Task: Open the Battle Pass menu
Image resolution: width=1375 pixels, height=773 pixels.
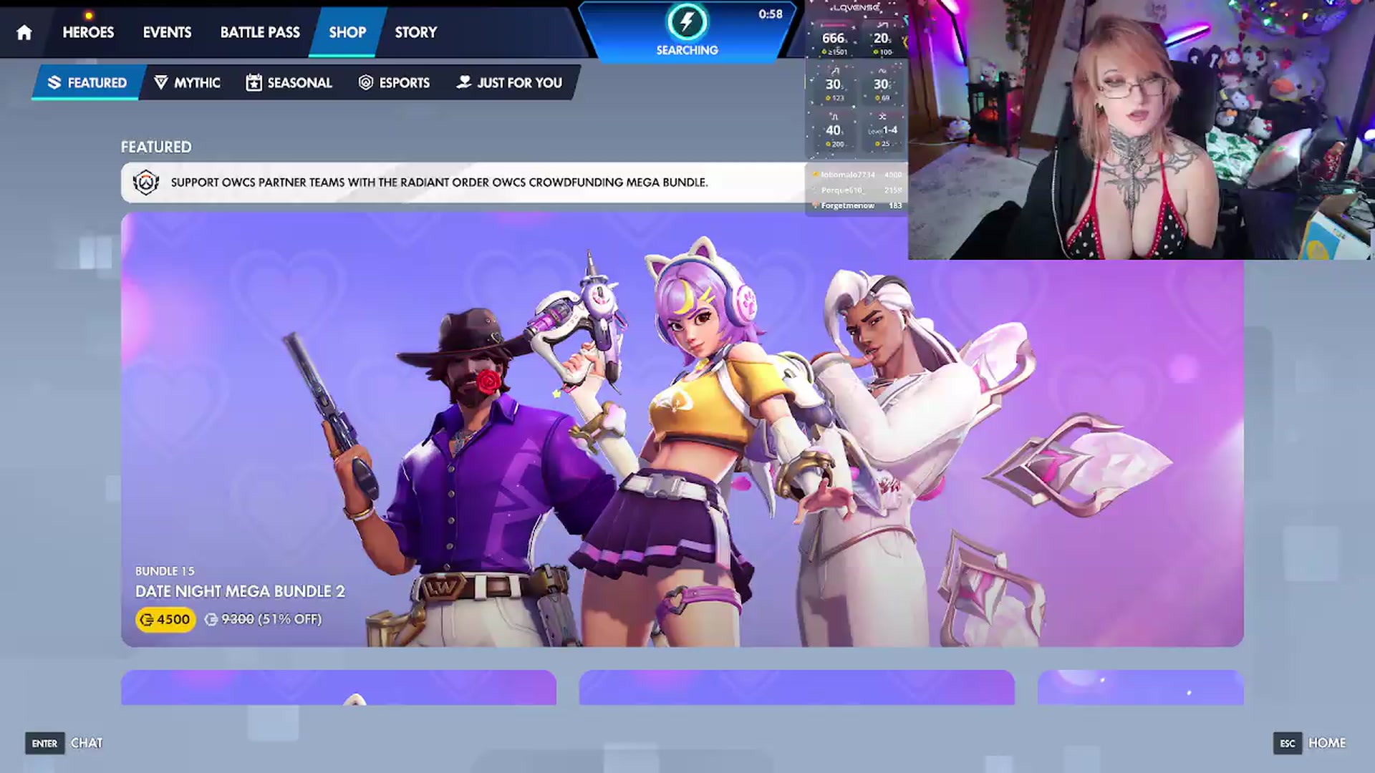Action: (x=260, y=32)
